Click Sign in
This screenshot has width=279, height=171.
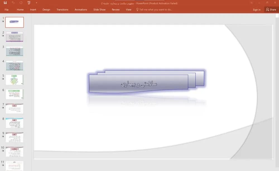point(257,9)
